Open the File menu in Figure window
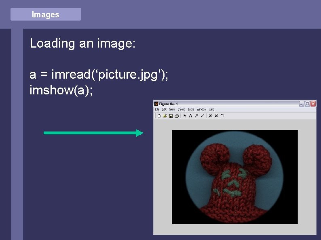Viewport: 321px width, 240px height. click(x=157, y=109)
